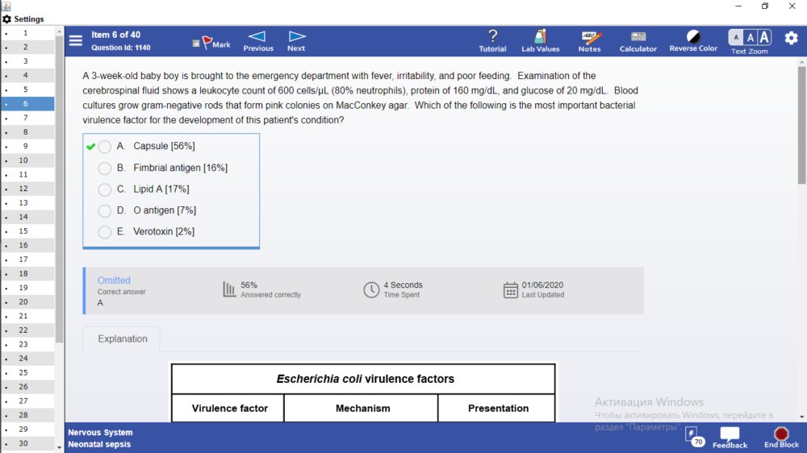The image size is (807, 453).
Task: End the block with End Block
Action: coord(781,438)
